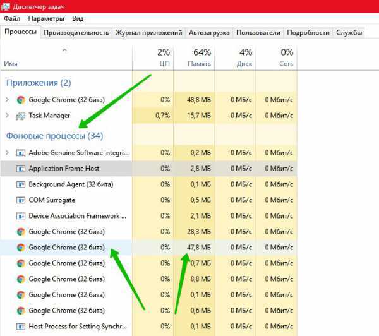Click the Application Frame Host icon
Image resolution: width=379 pixels, height=336 pixels.
(21, 169)
